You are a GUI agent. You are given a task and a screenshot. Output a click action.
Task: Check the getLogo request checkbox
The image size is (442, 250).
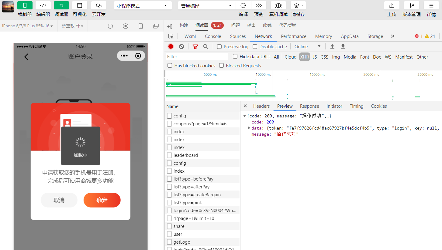(x=169, y=242)
